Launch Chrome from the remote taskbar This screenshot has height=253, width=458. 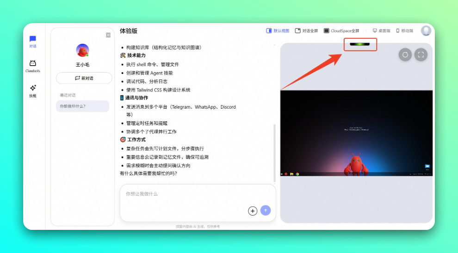[x=297, y=174]
